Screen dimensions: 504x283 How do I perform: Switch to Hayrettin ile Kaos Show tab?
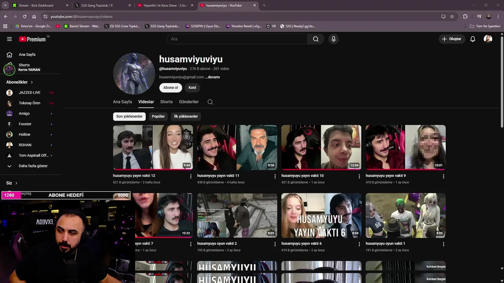pos(165,6)
